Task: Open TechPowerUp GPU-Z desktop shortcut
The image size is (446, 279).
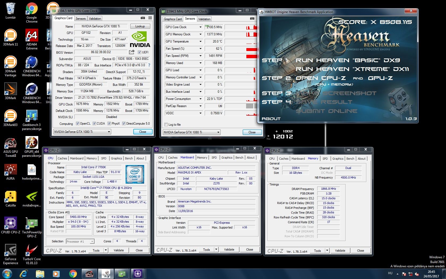Action: pyautogui.click(x=32, y=227)
